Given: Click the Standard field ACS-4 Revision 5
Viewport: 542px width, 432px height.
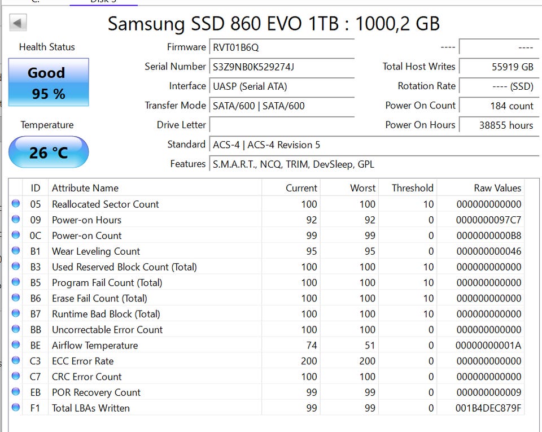Looking at the screenshot, I should pos(374,145).
